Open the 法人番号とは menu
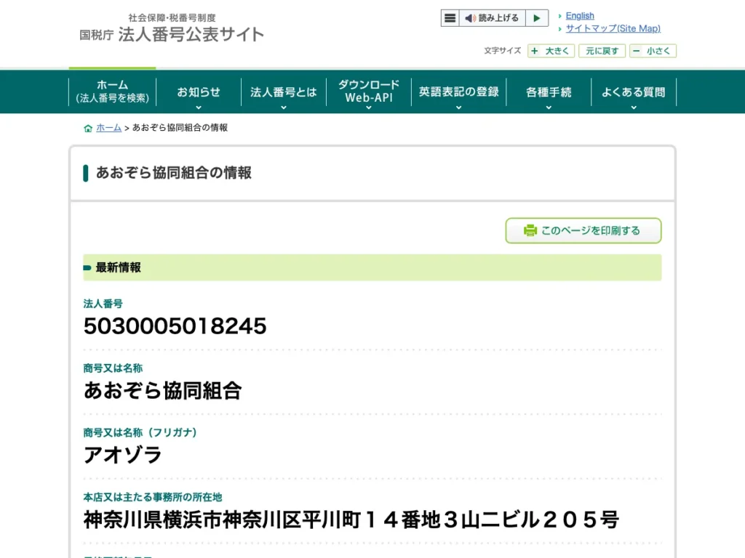 (x=284, y=92)
